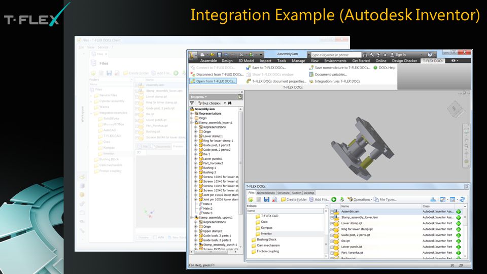The image size is (487, 274).
Task: Click the help question mark icon in title bar
Action: (430, 55)
